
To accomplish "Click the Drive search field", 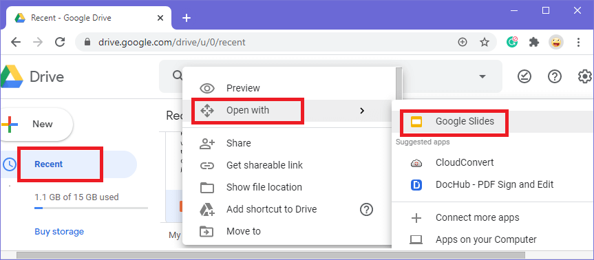I will click(x=330, y=76).
